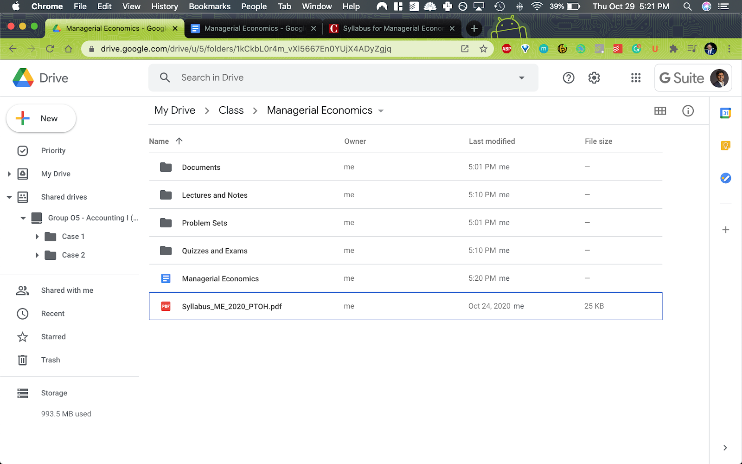742x464 pixels.
Task: Bookmark this page with star icon
Action: coord(483,49)
